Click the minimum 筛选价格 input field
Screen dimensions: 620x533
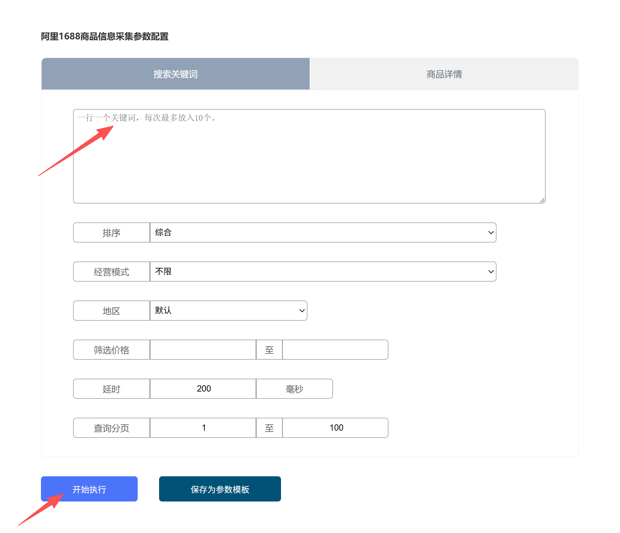pos(203,350)
